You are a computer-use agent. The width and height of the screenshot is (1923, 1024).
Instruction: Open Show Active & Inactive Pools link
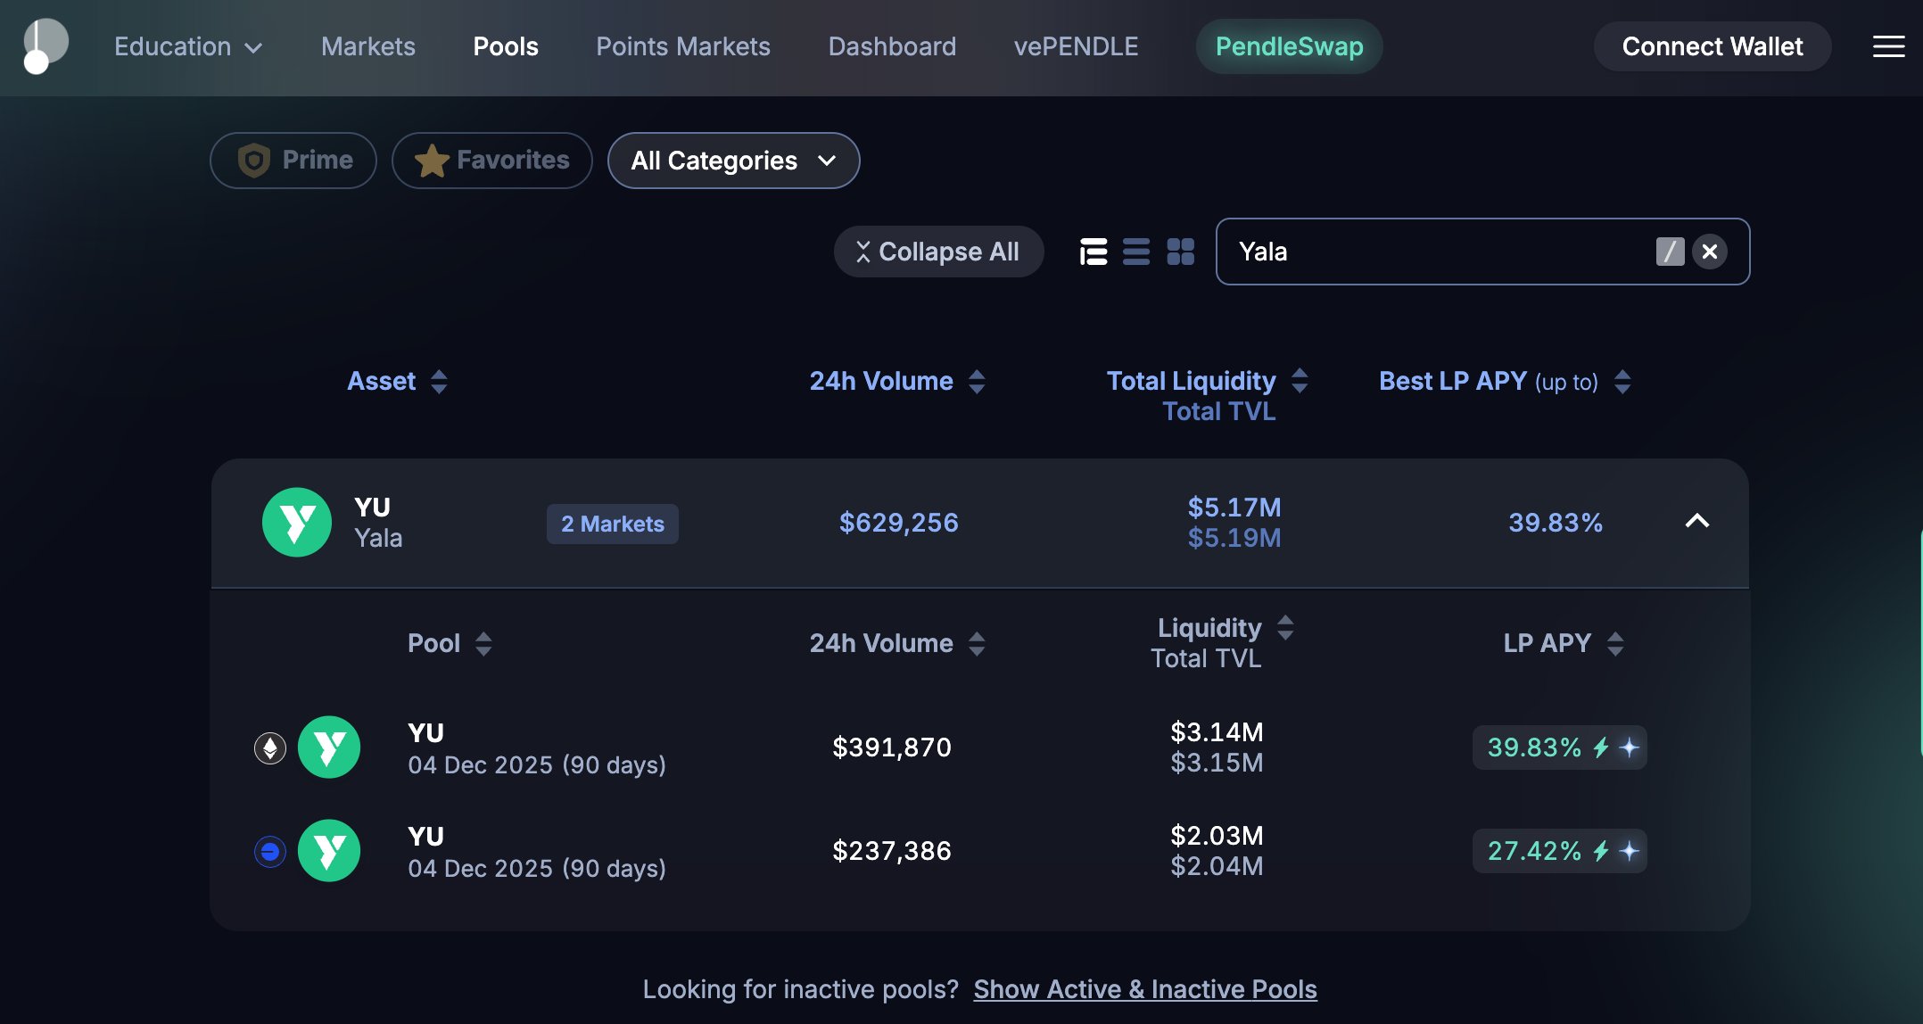coord(1144,988)
